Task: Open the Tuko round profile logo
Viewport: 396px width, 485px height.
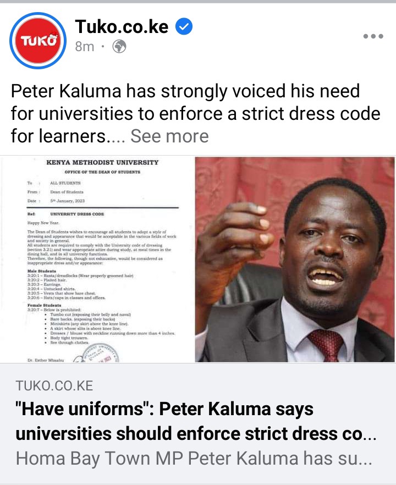Action: click(x=38, y=40)
